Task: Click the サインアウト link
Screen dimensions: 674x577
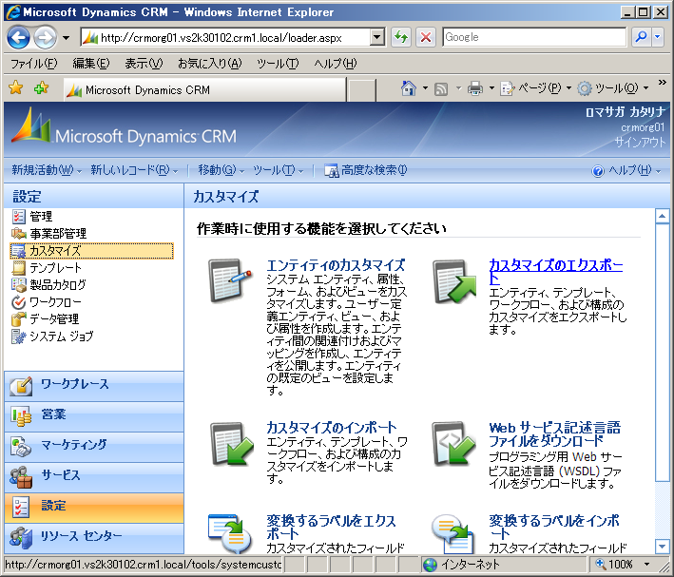Action: tap(640, 142)
